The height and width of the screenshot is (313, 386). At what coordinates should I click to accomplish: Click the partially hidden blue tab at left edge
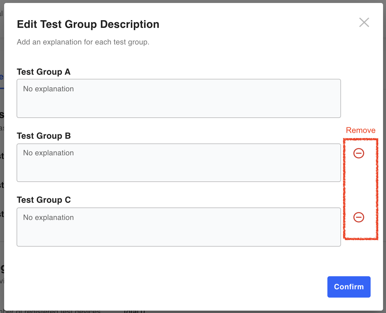click(x=1, y=78)
